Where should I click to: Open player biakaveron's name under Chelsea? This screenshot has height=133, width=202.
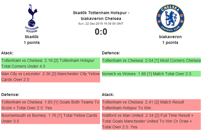click(x=170, y=37)
